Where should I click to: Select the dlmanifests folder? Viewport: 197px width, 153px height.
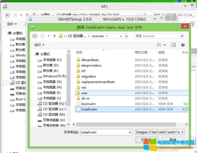(132, 60)
